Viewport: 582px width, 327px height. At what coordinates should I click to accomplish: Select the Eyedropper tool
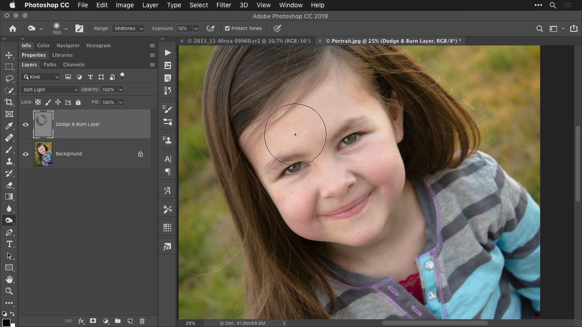tap(9, 126)
